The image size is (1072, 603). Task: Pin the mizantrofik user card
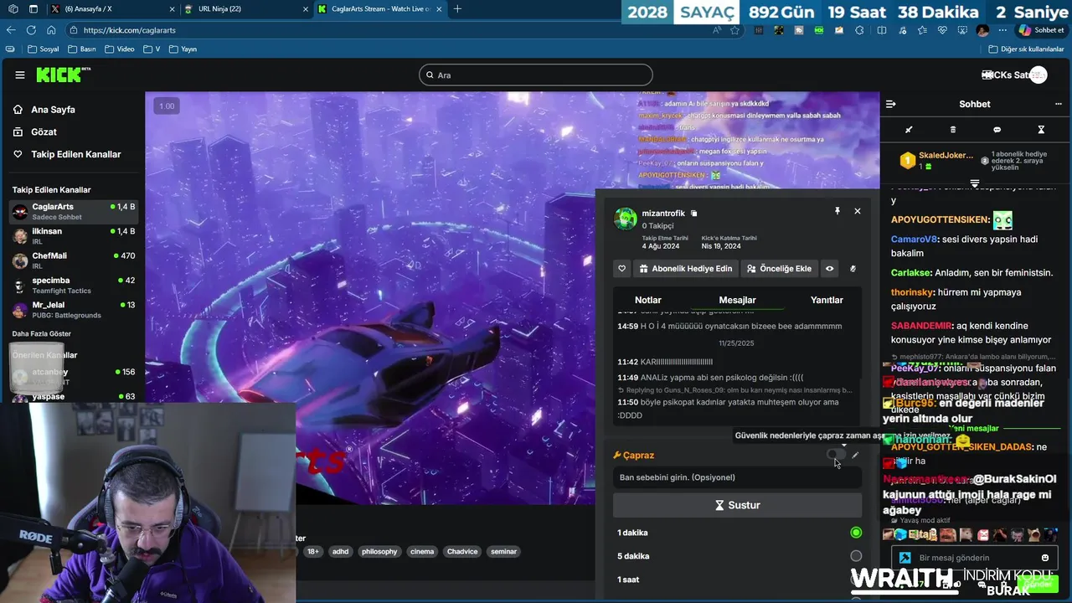(x=837, y=211)
